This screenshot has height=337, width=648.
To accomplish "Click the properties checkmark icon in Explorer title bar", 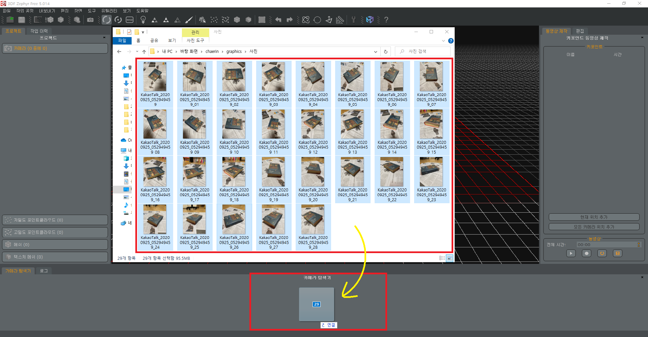I will coord(129,32).
